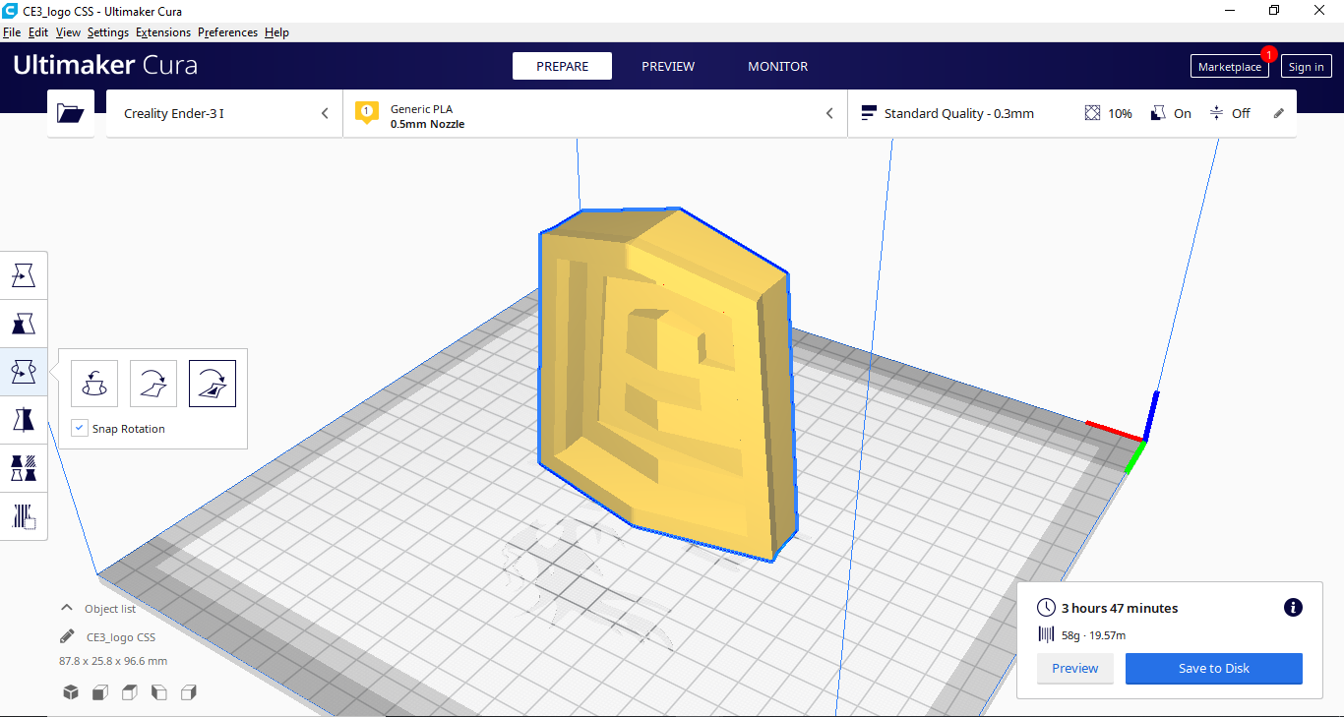Open the Extensions menu
The width and height of the screenshot is (1344, 717).
click(x=163, y=32)
